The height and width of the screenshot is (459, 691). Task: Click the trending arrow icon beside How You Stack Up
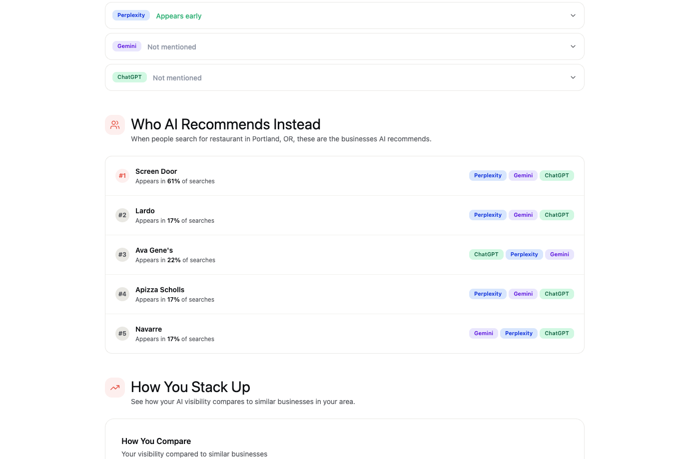click(115, 388)
